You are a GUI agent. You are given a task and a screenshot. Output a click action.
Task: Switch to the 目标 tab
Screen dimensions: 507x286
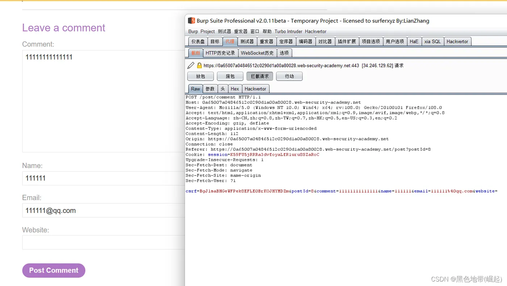(215, 42)
